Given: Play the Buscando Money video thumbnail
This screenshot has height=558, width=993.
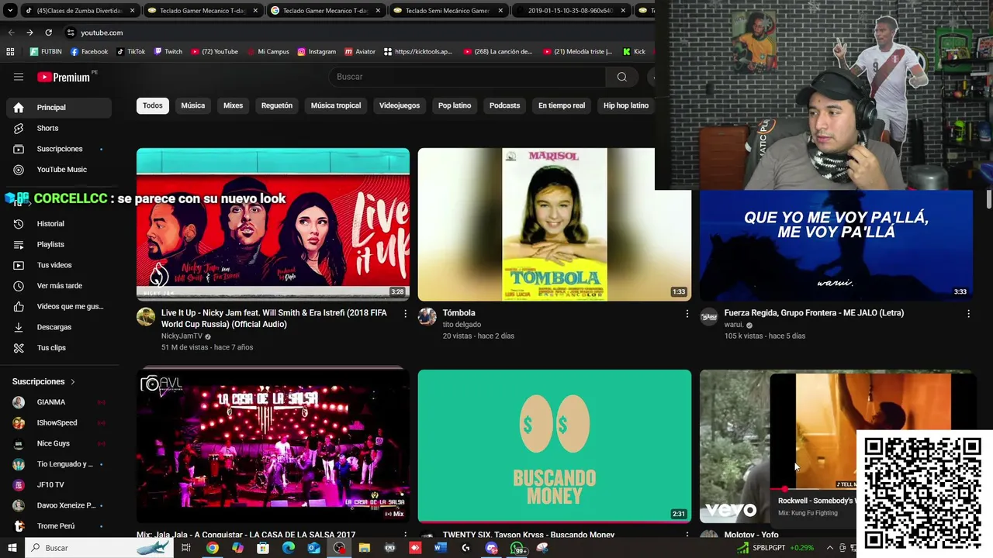Looking at the screenshot, I should pos(555,446).
